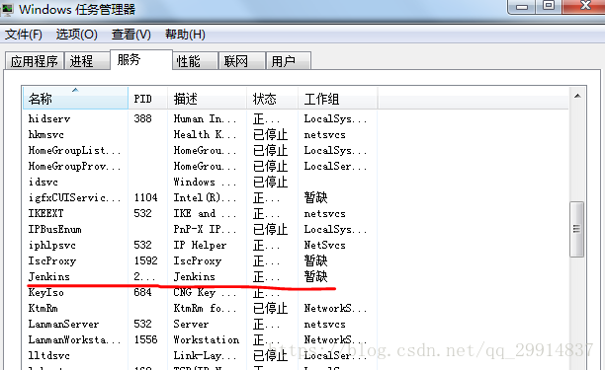Maximize the Task Manager window
Image resolution: width=605 pixels, height=370 pixels.
click(x=549, y=5)
